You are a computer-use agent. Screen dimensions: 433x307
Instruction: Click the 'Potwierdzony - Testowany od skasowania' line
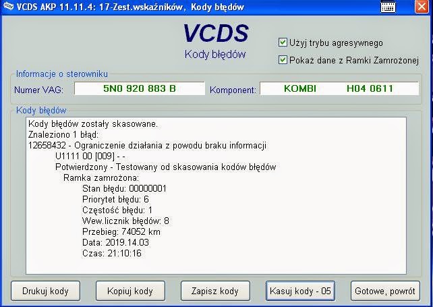pyautogui.click(x=166, y=167)
